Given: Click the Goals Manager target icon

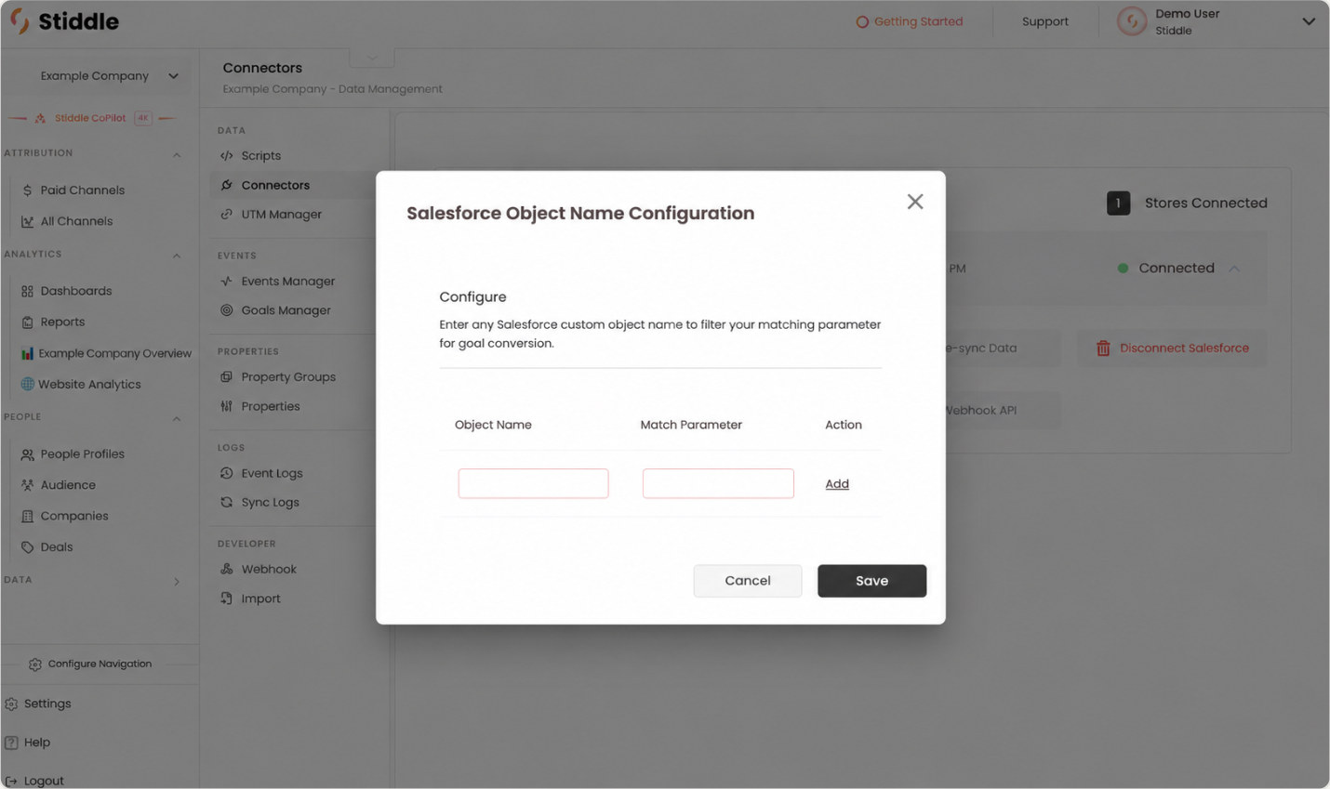Looking at the screenshot, I should [x=226, y=310].
